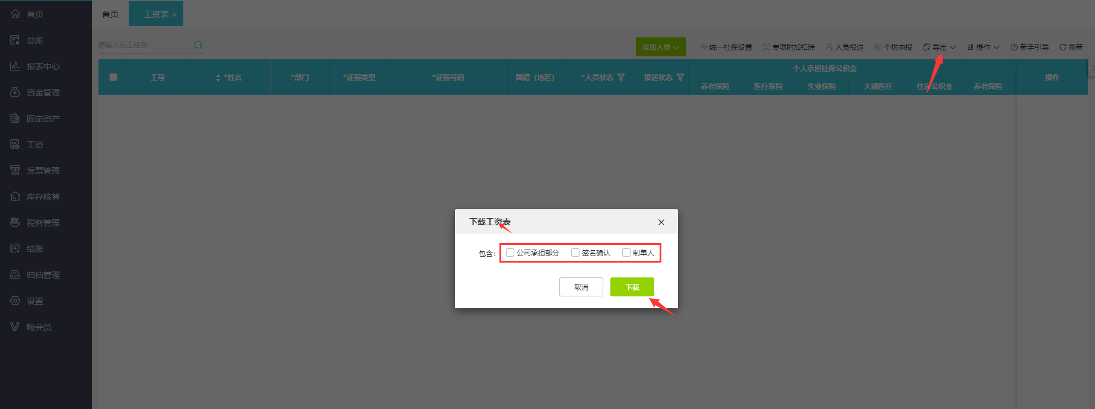The image size is (1095, 409).
Task: Expand the 添加人员 dropdown button
Action: pos(661,47)
